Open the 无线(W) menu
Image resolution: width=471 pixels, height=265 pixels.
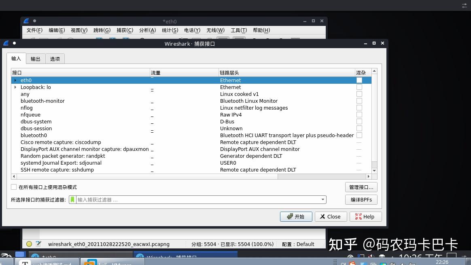click(215, 30)
